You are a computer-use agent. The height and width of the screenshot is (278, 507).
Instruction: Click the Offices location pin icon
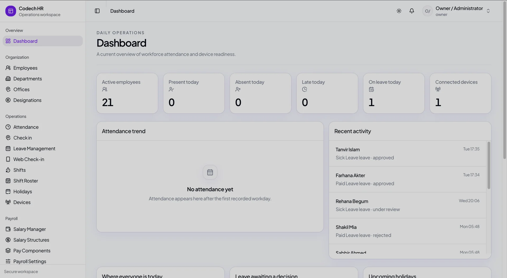[x=8, y=89]
